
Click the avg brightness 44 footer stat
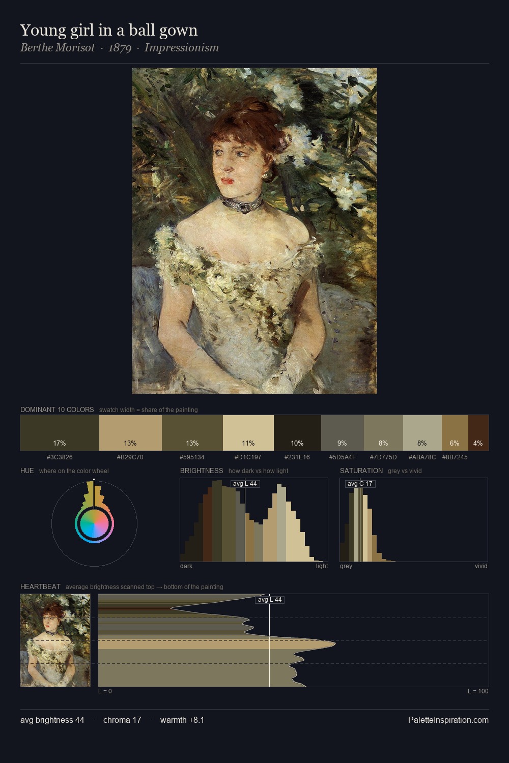pos(52,720)
